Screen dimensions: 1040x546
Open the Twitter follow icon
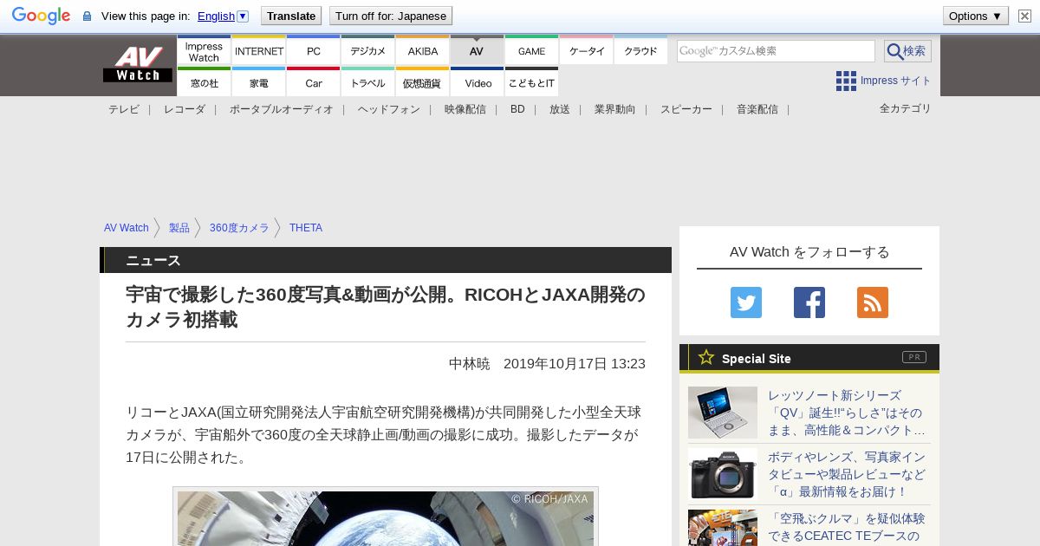[x=746, y=302]
